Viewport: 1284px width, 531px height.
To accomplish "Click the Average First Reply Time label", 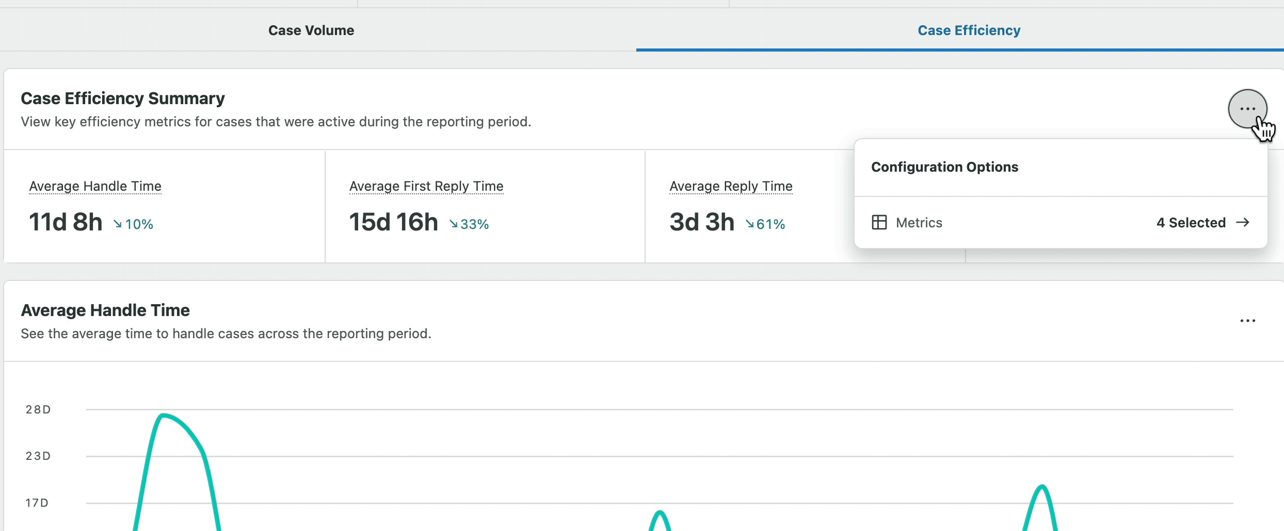I will 426,186.
